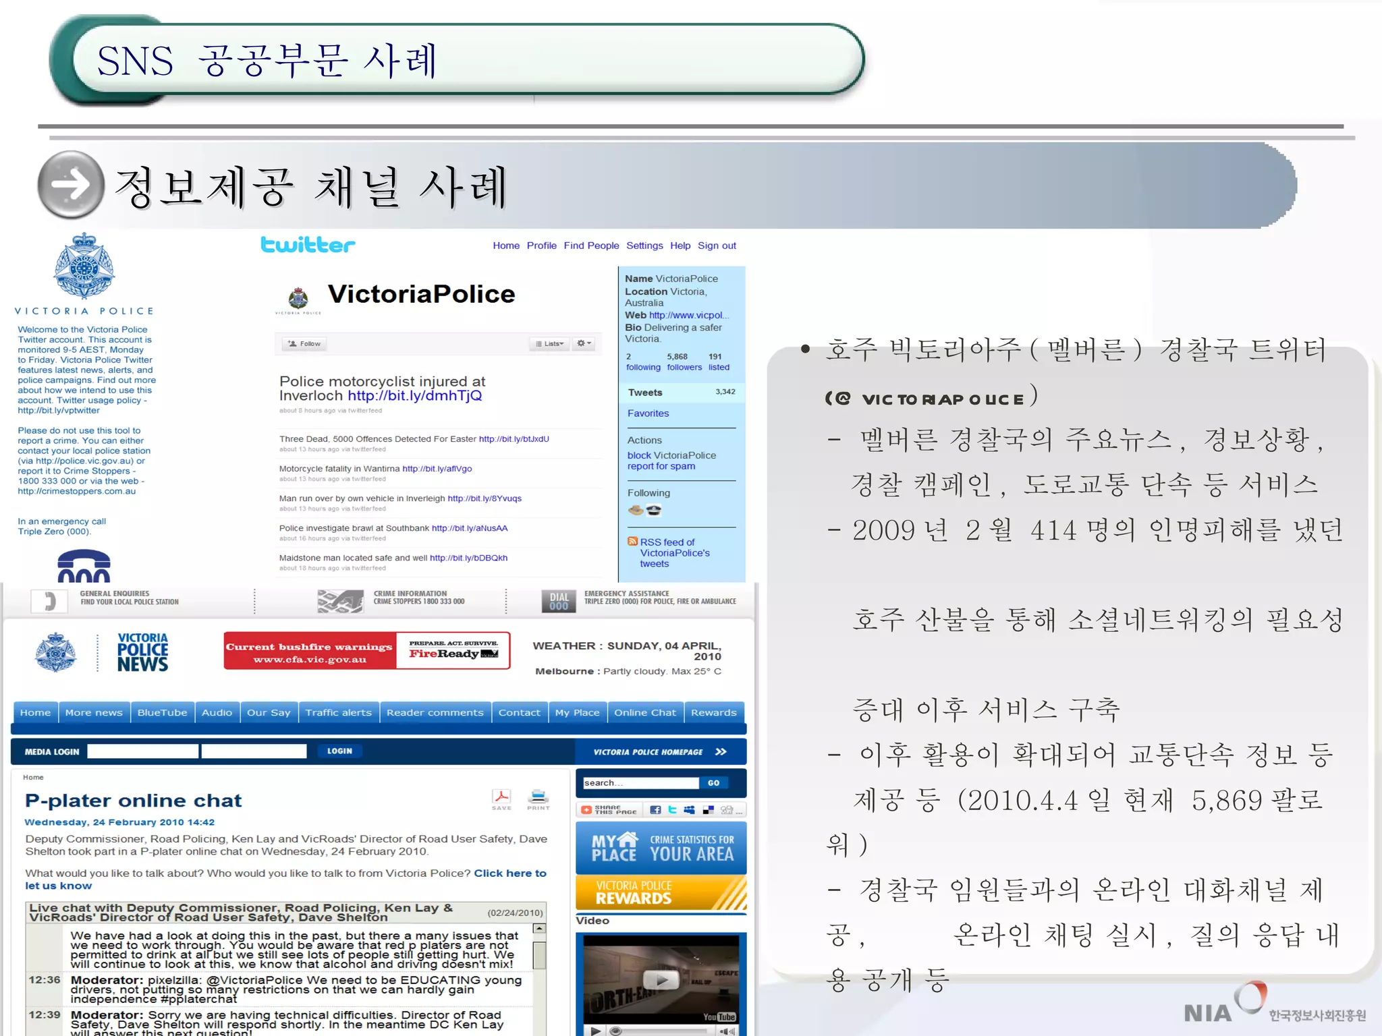This screenshot has height=1036, width=1382.
Task: Play the embedded video
Action: [661, 979]
